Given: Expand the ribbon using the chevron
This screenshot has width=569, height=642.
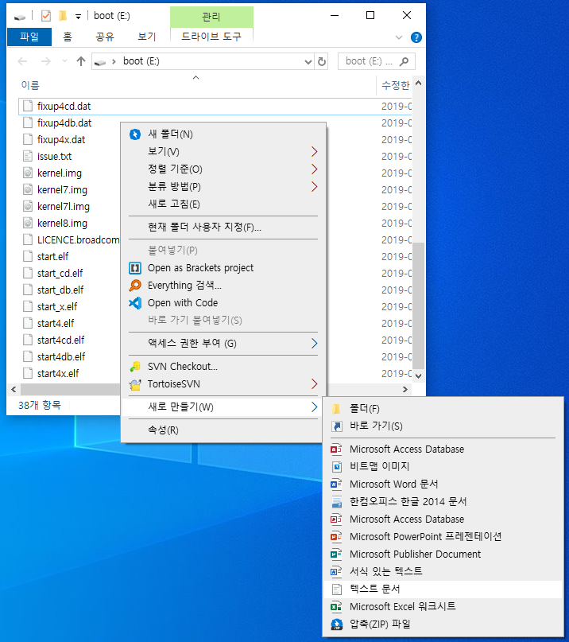Looking at the screenshot, I should coord(399,37).
